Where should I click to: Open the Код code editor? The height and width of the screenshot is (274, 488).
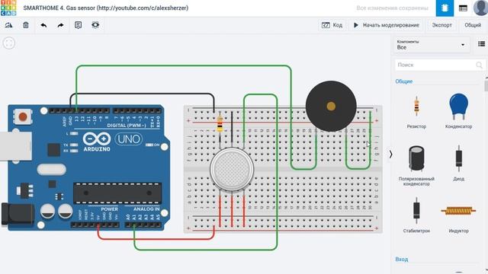pos(332,25)
